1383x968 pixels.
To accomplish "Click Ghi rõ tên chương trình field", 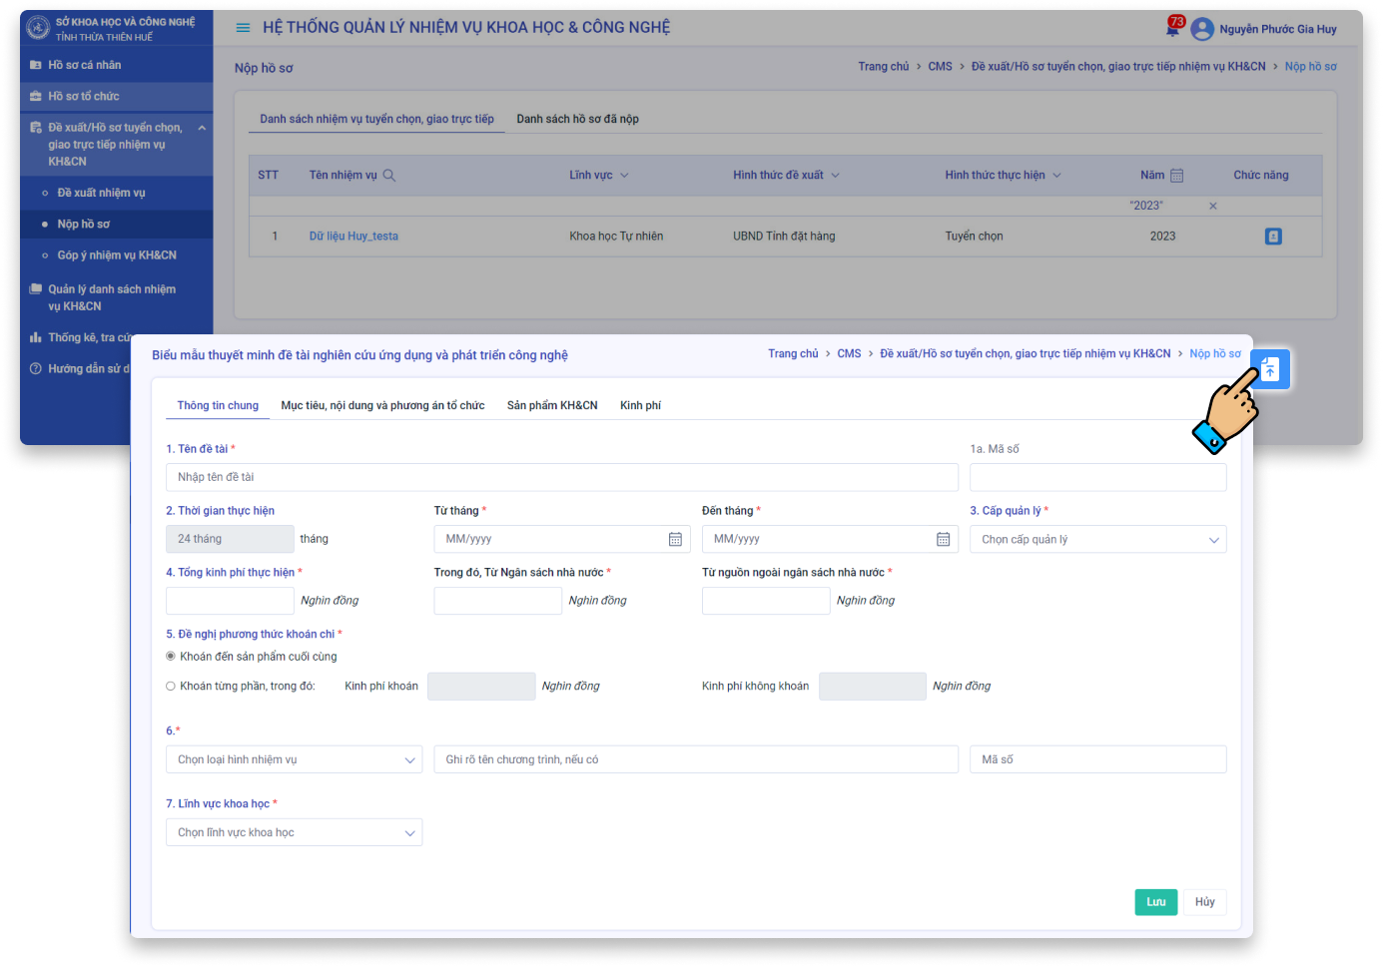I will (x=696, y=760).
